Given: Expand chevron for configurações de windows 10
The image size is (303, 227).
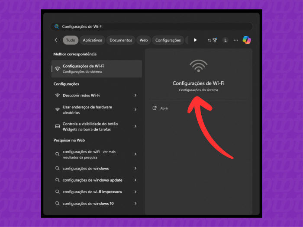Looking at the screenshot, I should coord(135,204).
